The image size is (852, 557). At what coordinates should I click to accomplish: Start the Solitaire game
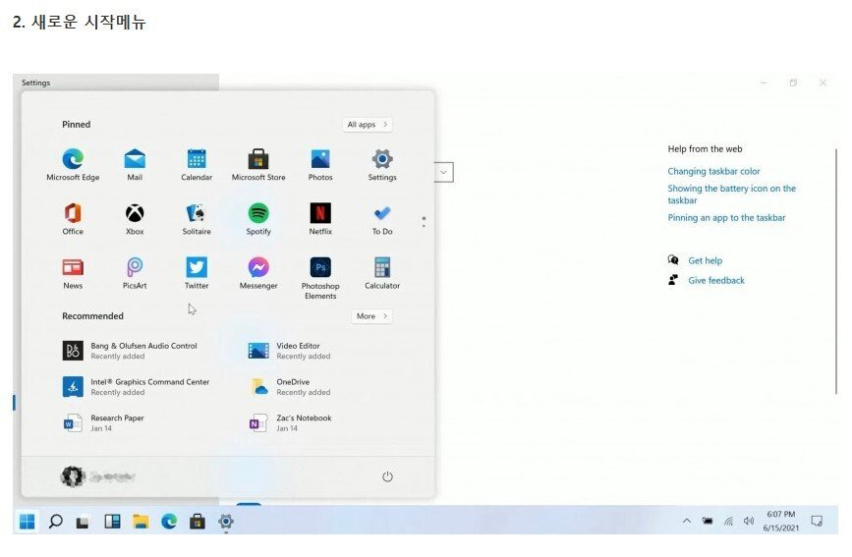[197, 218]
